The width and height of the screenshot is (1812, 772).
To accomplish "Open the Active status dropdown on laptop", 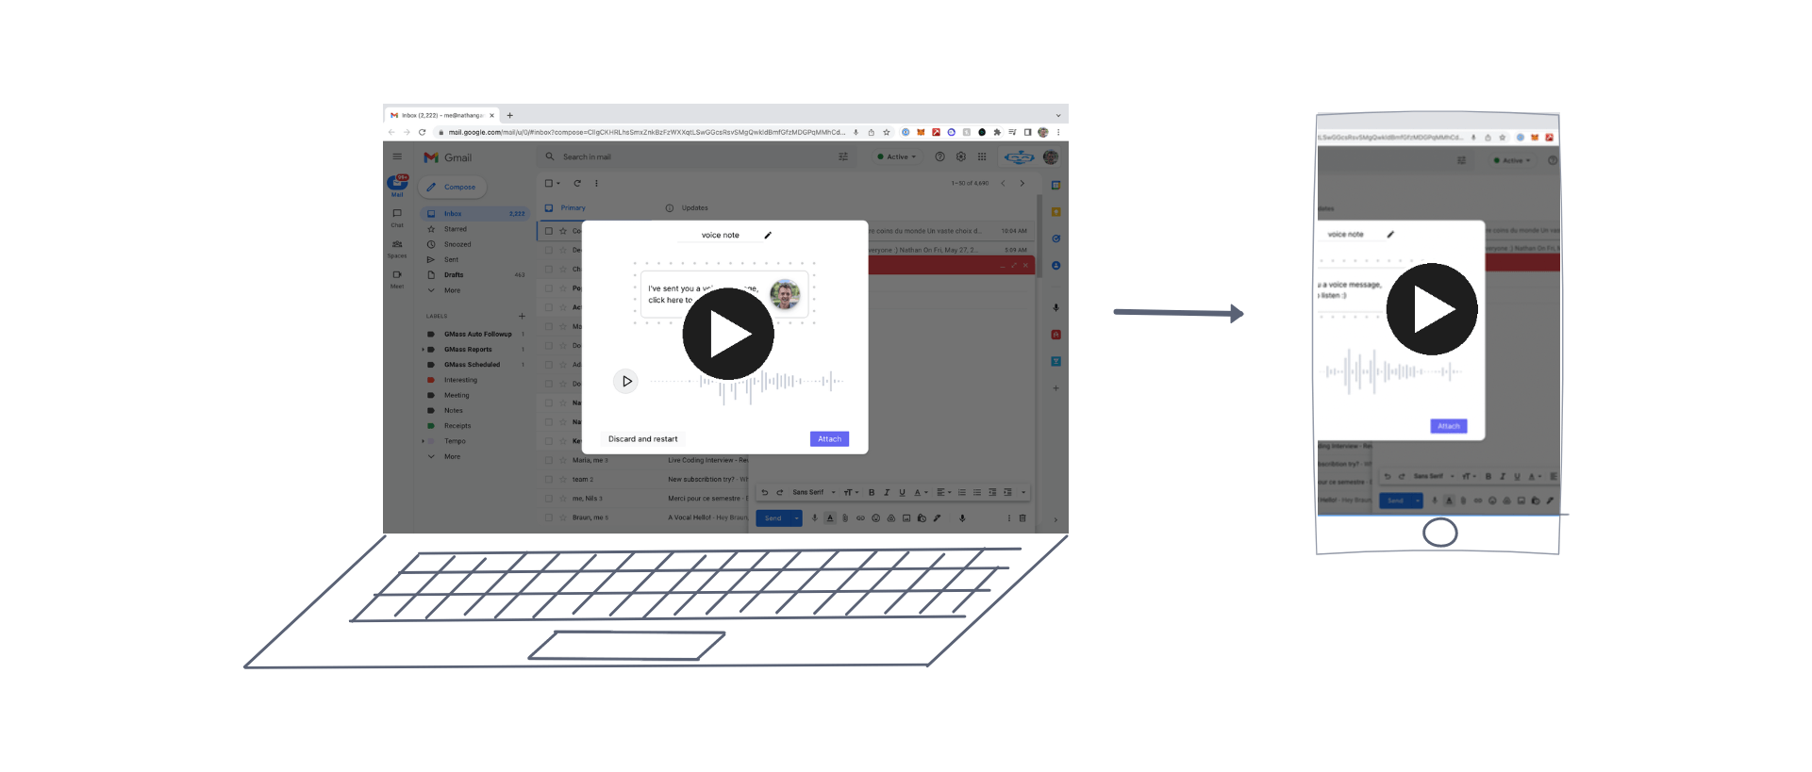I will point(897,156).
